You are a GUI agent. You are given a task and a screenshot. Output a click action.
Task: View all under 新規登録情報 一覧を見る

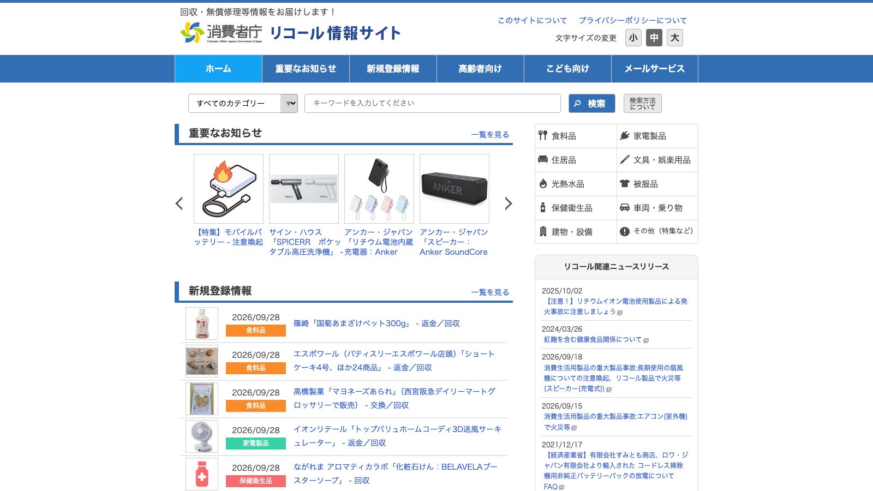490,292
